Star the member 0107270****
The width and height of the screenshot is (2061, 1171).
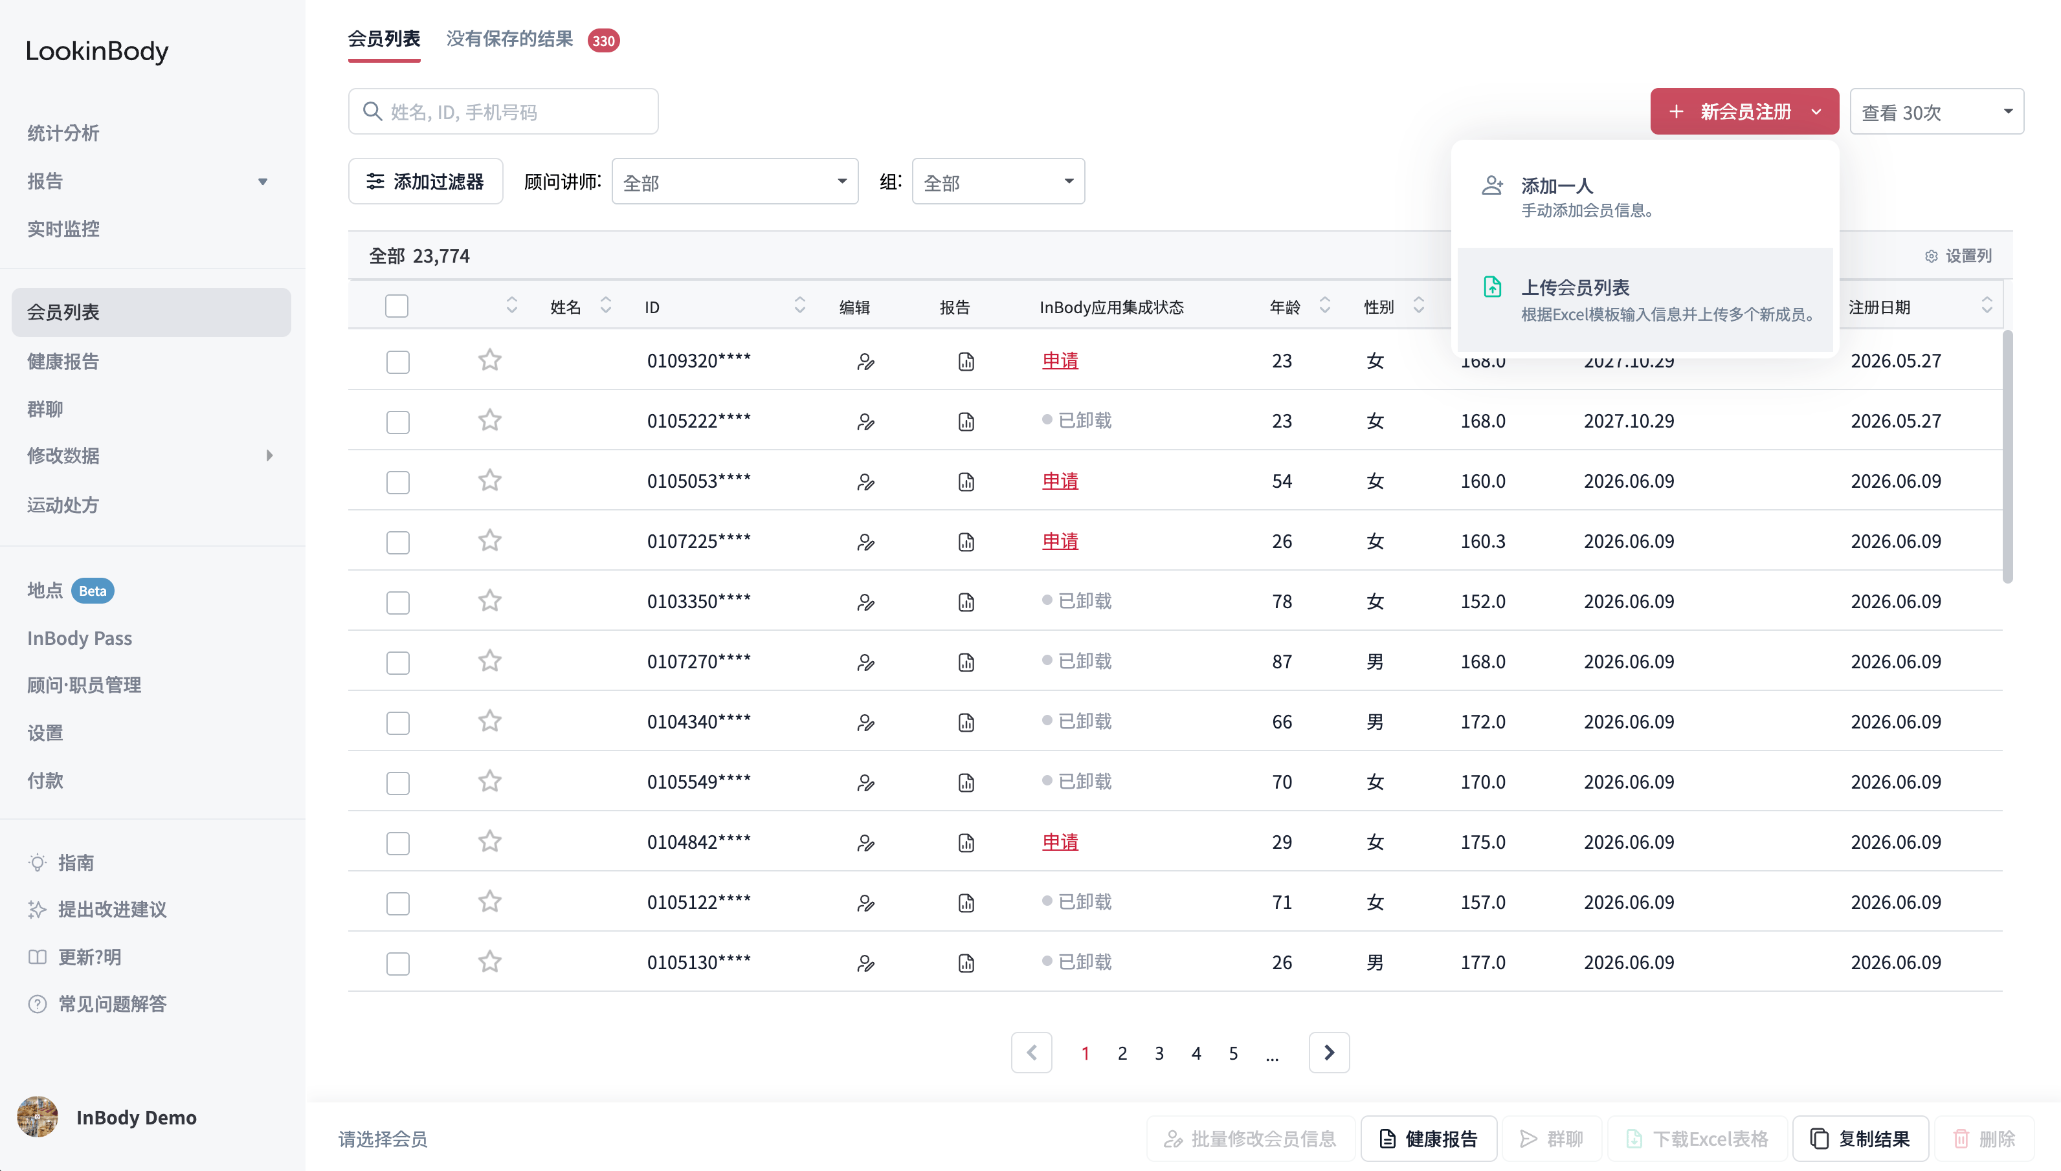(490, 661)
